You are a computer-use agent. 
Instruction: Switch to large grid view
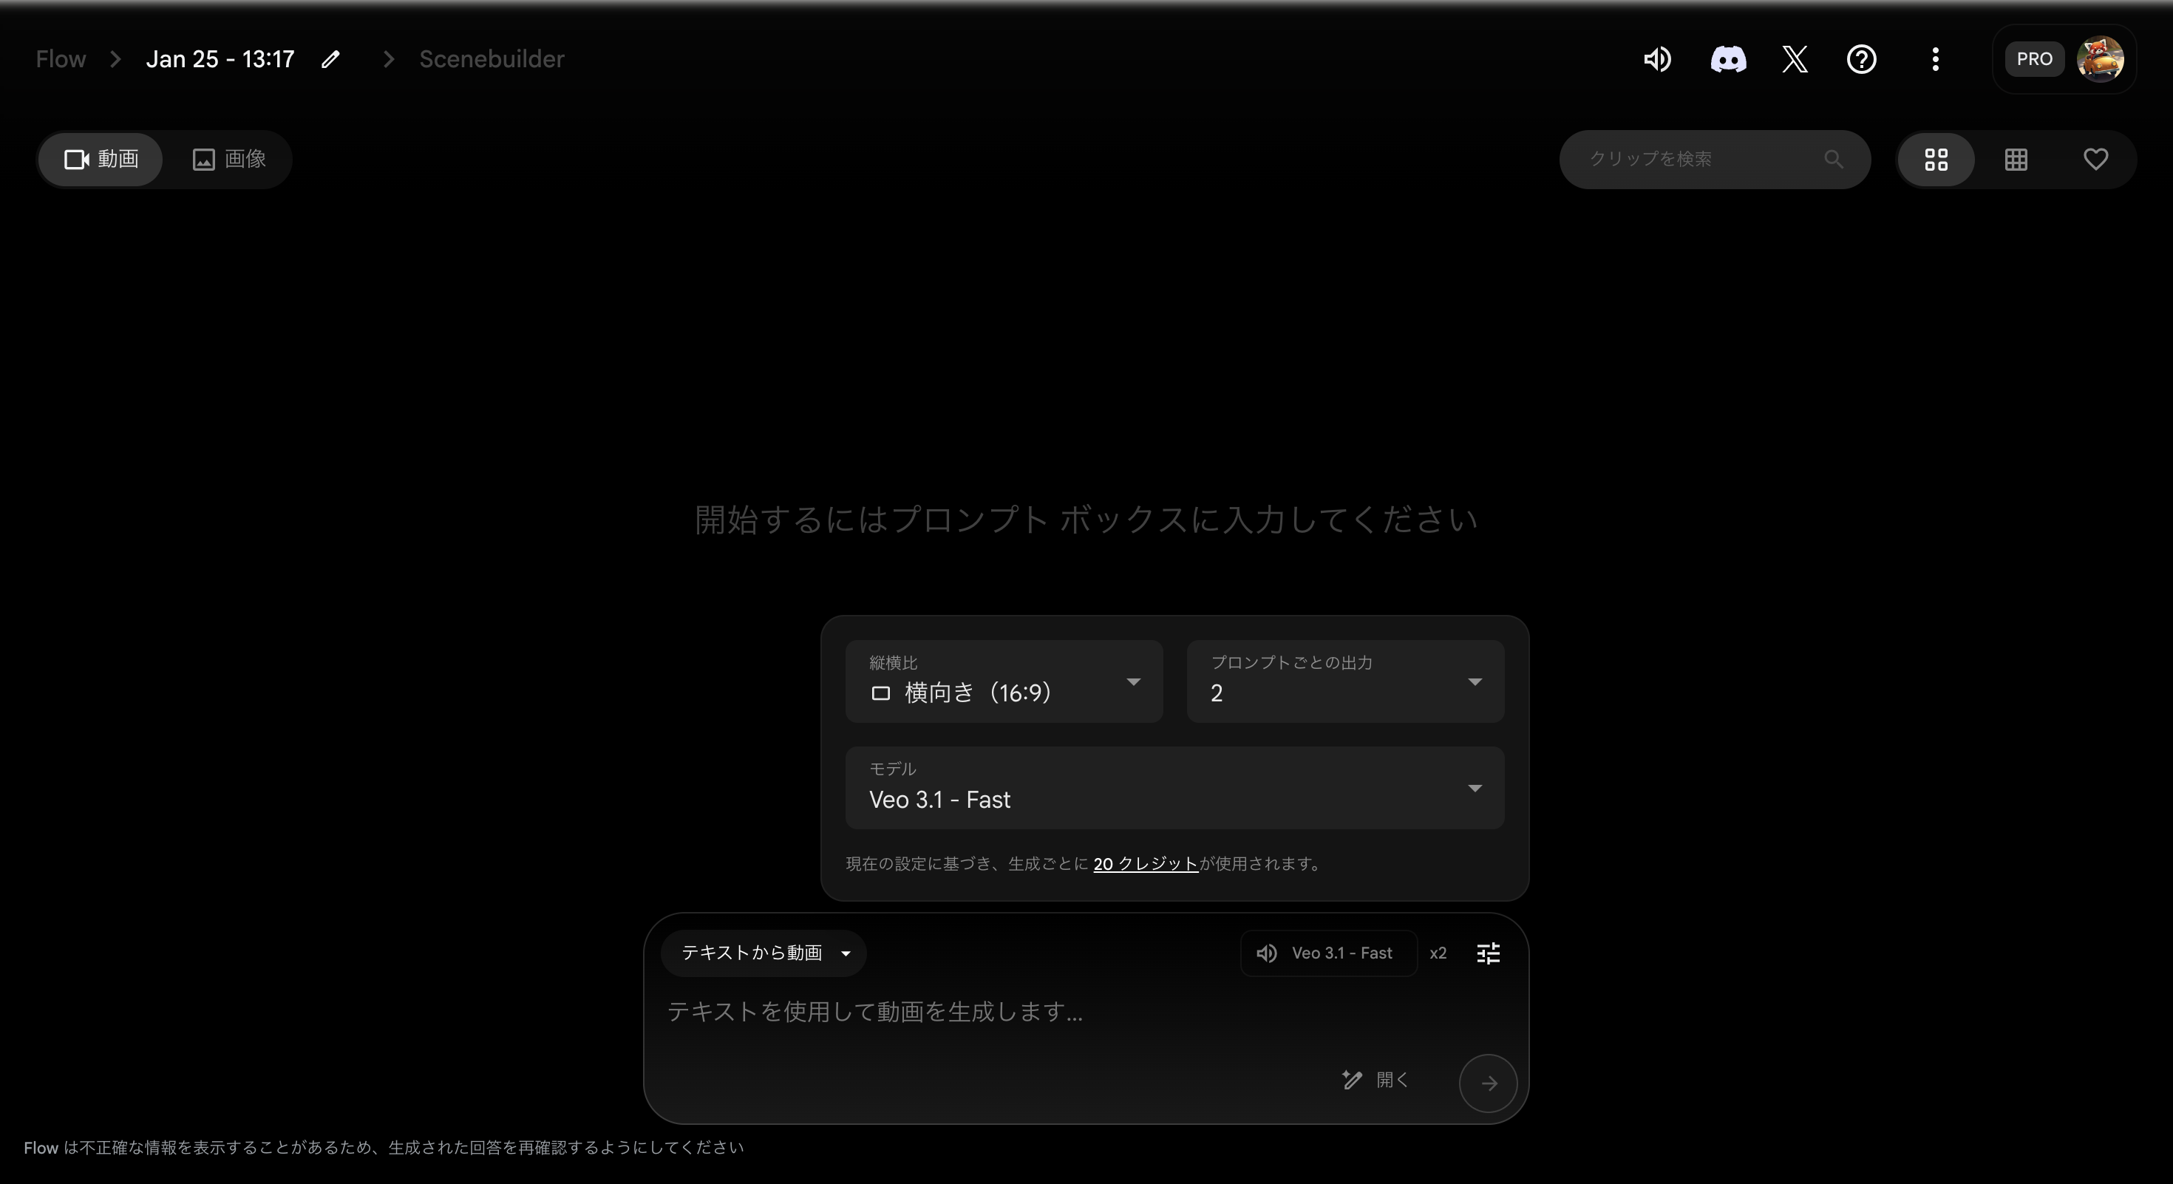pyautogui.click(x=1936, y=160)
